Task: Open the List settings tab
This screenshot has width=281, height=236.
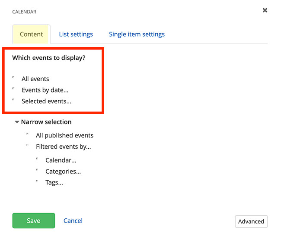Action: coord(76,34)
